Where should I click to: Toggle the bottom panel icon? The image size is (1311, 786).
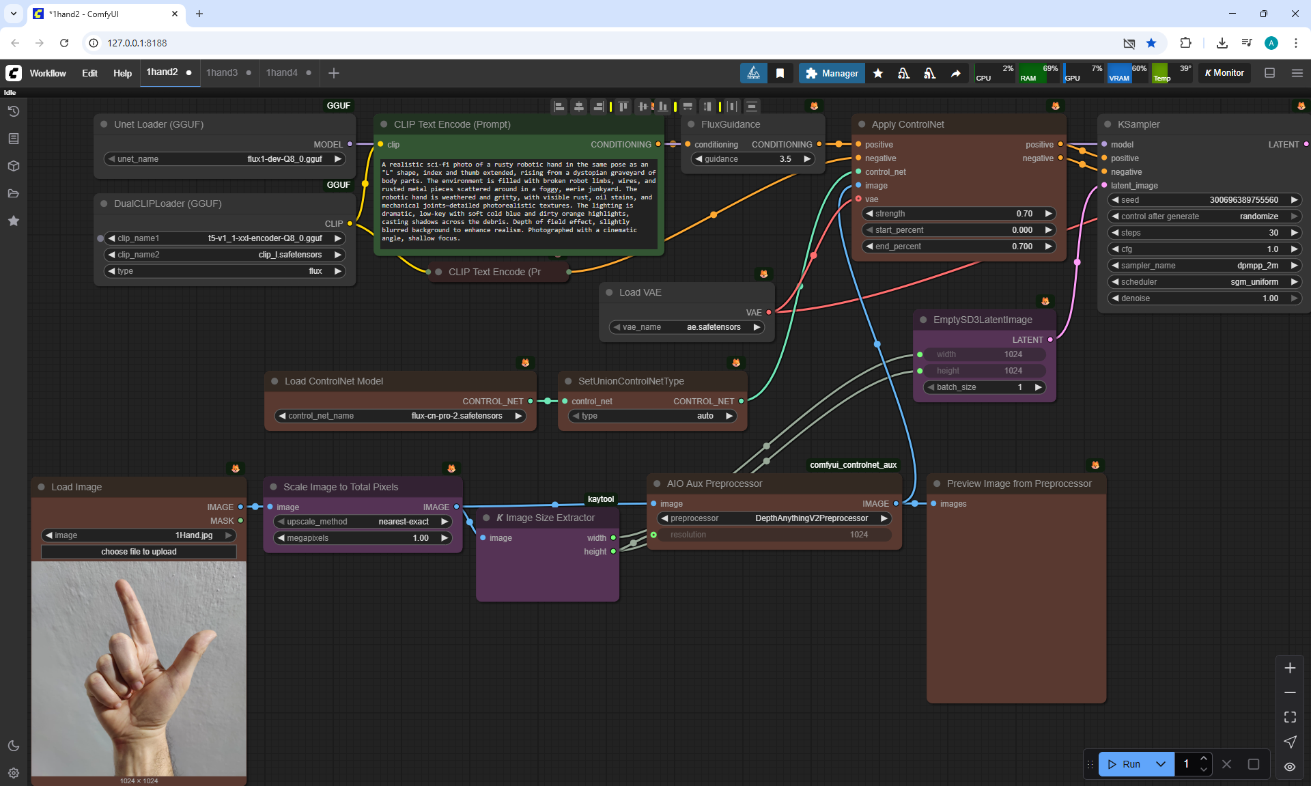tap(1269, 73)
